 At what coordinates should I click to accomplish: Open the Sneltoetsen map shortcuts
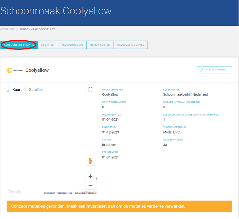[x=49, y=193]
